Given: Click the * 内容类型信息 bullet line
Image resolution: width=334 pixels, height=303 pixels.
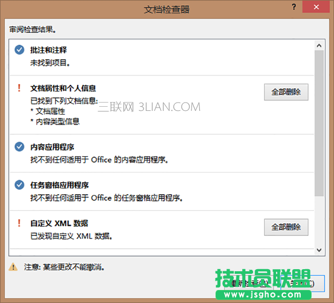Looking at the screenshot, I should tap(55, 121).
